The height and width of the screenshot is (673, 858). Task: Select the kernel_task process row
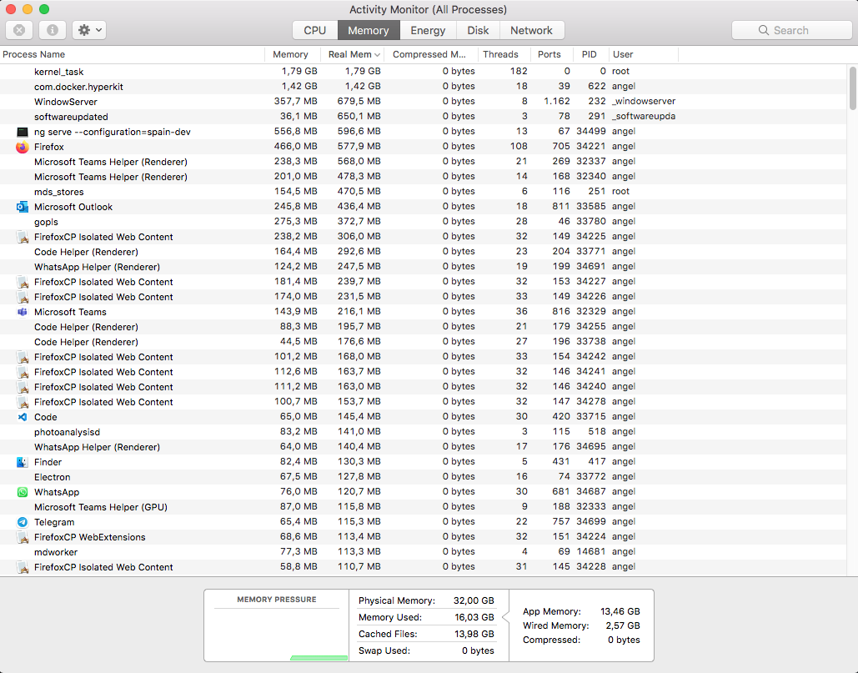coord(424,71)
